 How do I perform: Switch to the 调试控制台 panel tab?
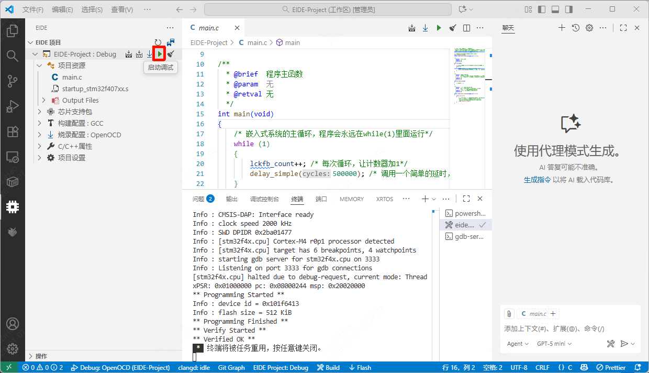[x=264, y=199]
